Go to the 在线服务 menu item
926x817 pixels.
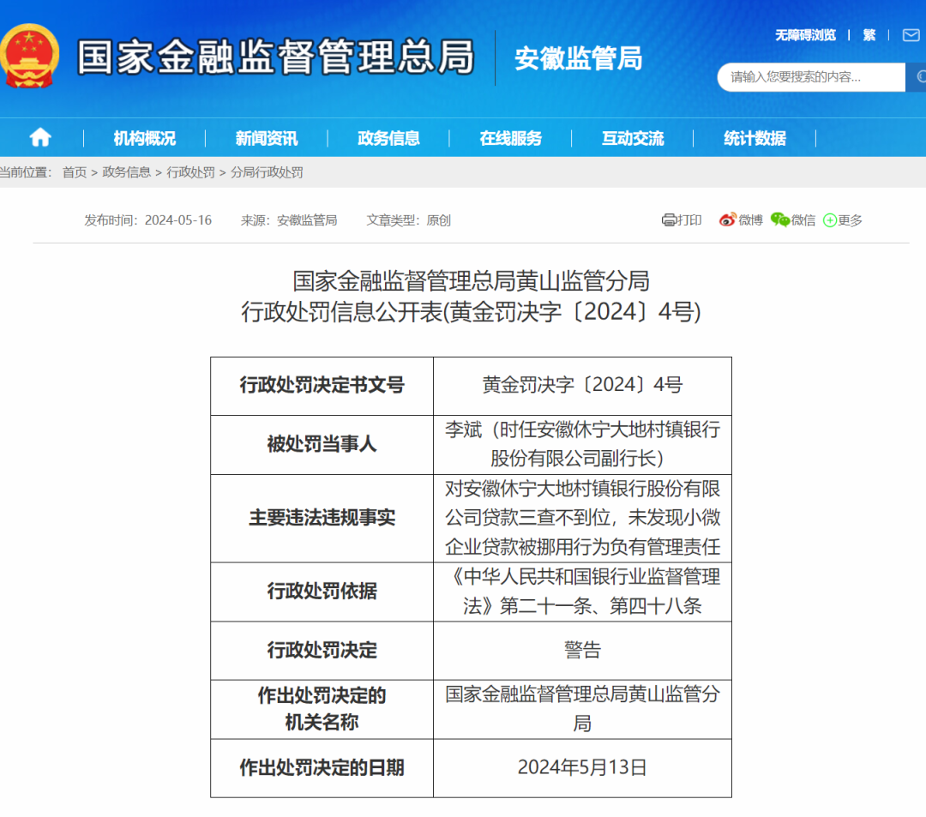(x=510, y=138)
